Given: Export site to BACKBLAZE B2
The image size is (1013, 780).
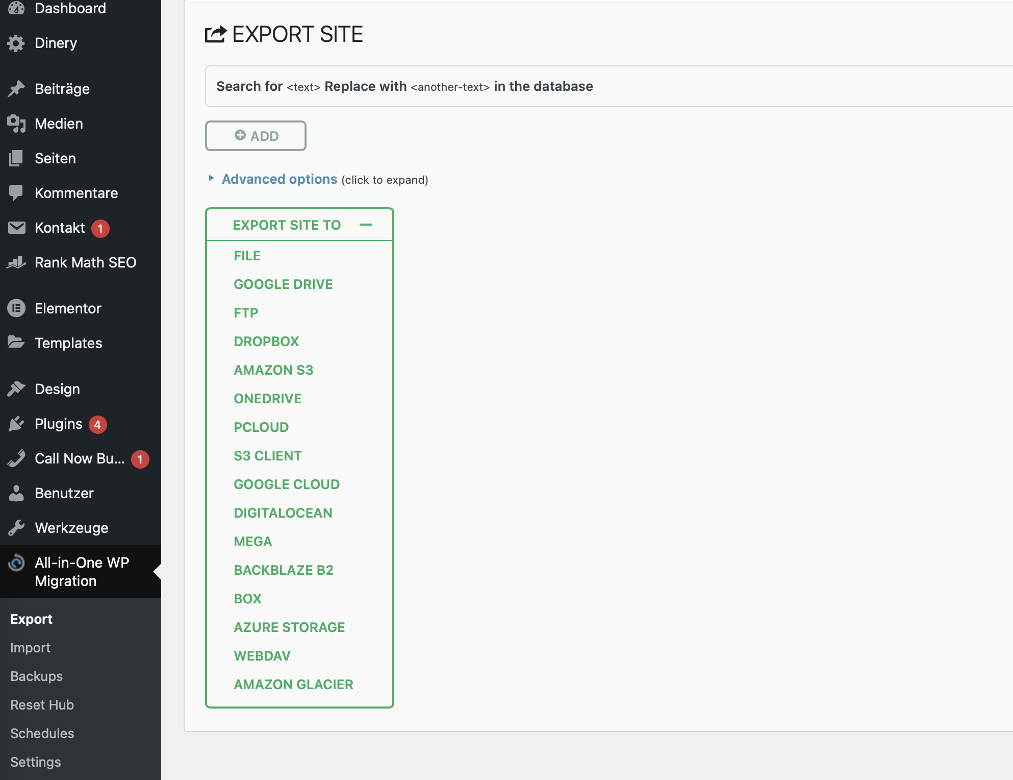Looking at the screenshot, I should click(284, 570).
